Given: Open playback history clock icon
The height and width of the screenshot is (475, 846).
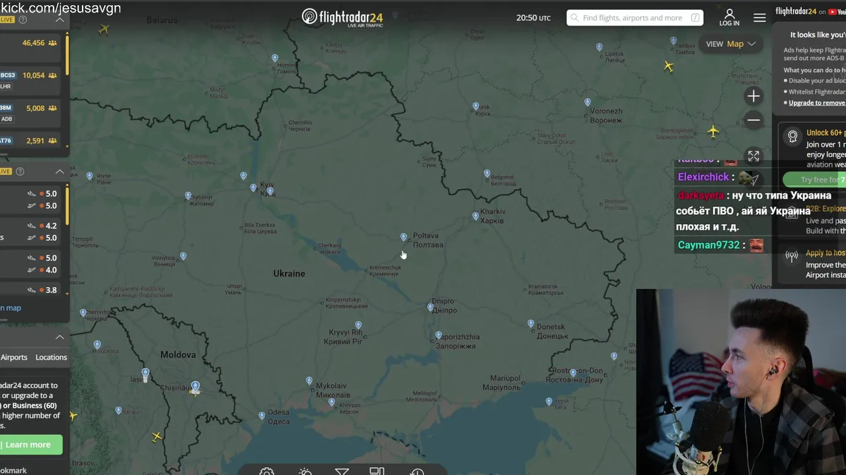Looking at the screenshot, I should click(417, 471).
